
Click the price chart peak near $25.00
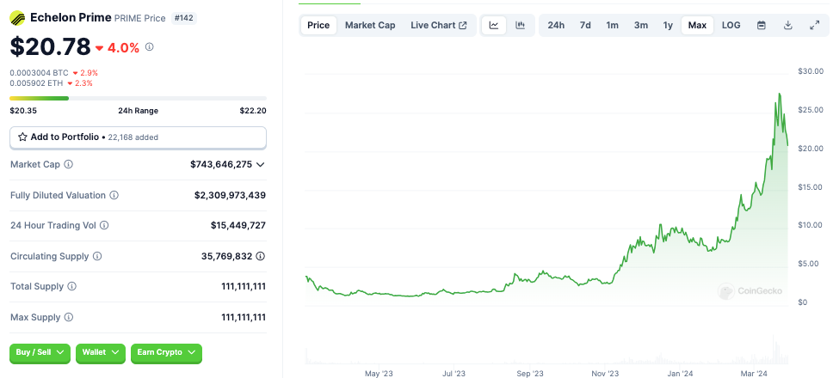[780, 94]
